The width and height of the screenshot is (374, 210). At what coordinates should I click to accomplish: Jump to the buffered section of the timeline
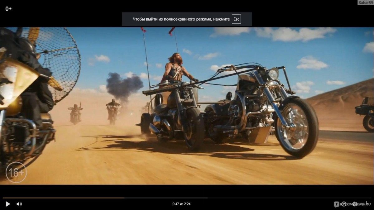pos(165,198)
